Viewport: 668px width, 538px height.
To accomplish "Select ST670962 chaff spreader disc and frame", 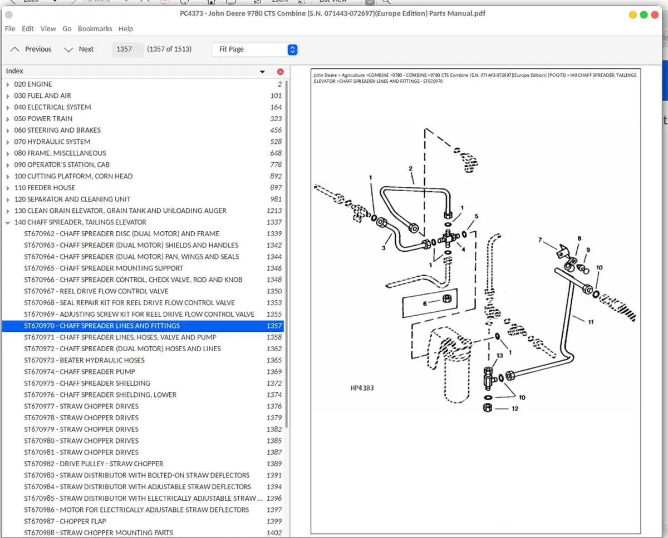I will pyautogui.click(x=143, y=234).
